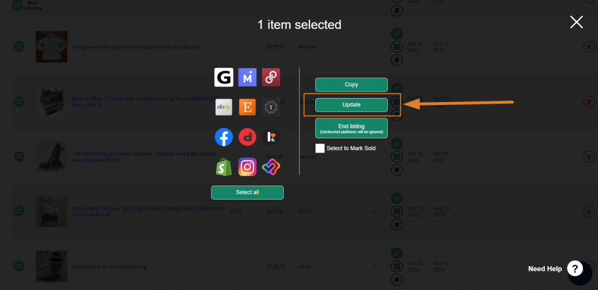The width and height of the screenshot is (598, 290).
Task: Open 1981 Spoontiques Pewter Figurine listing
Action: 144,156
